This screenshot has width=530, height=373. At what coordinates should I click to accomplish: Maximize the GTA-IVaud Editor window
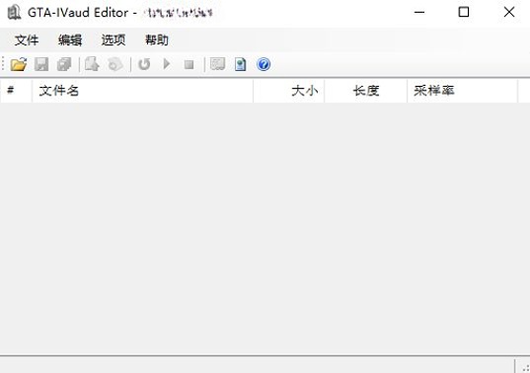(x=464, y=12)
